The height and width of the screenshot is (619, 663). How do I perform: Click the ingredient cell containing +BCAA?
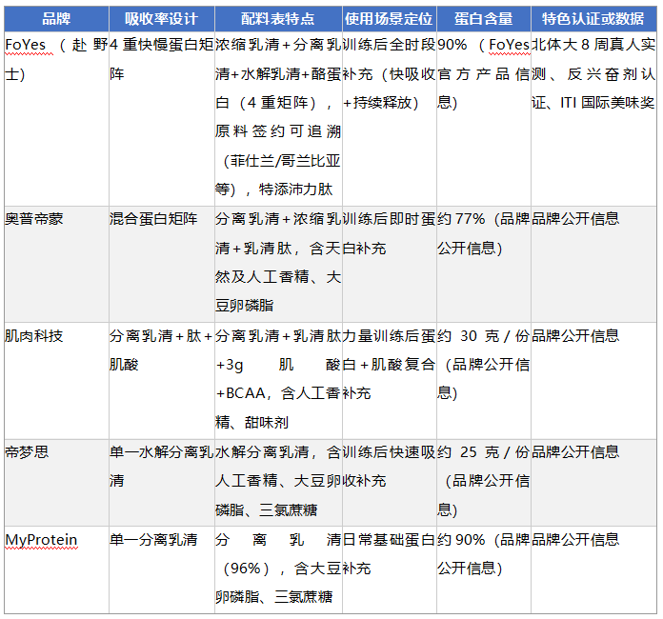click(278, 381)
